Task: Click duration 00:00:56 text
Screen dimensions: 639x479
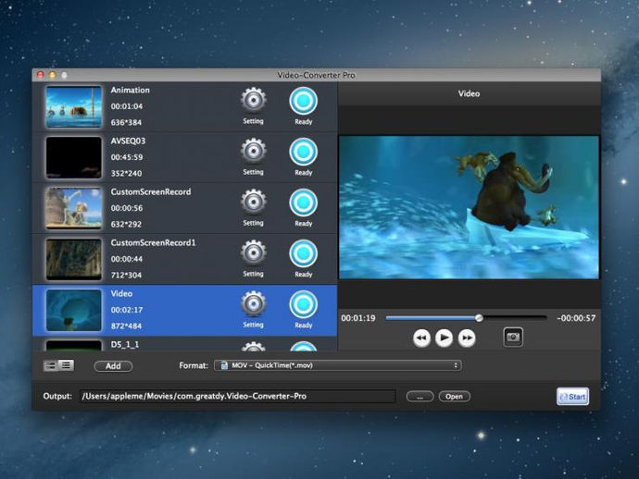Action: (x=127, y=208)
